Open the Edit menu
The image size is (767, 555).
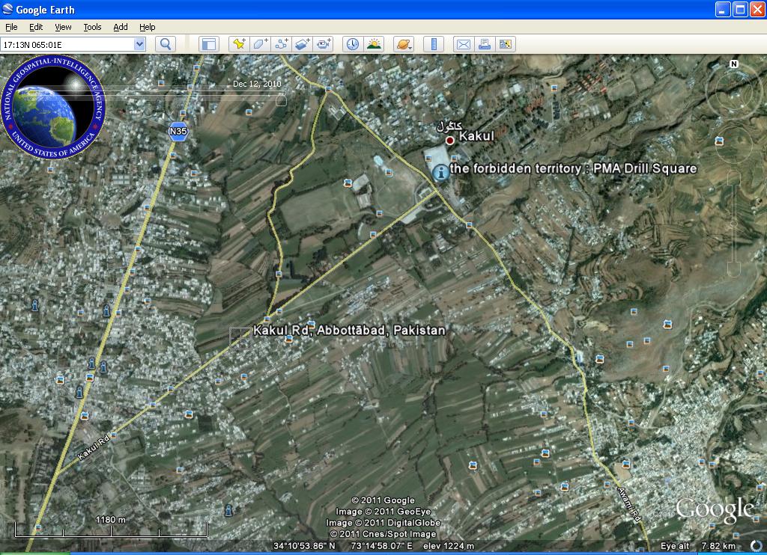pos(36,27)
